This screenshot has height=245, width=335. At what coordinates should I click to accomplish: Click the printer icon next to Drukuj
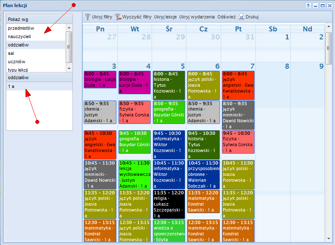tap(242, 17)
